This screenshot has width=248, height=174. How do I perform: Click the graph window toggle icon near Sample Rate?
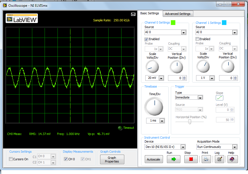133,14
